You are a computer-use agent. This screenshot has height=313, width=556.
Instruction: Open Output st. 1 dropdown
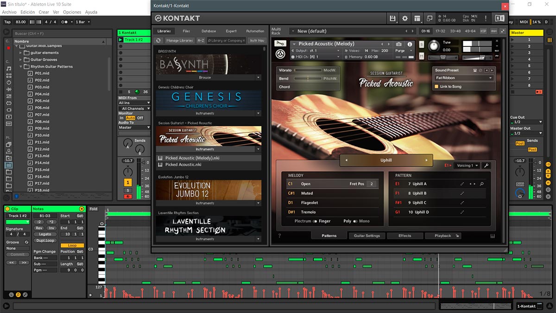tap(318, 51)
